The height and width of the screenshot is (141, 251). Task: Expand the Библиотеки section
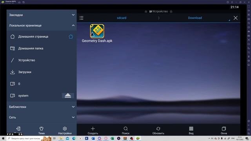tap(42, 107)
